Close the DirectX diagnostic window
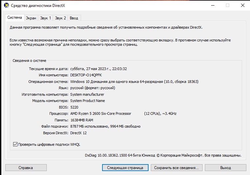Viewport: 250px width, 175px height. (243, 5)
